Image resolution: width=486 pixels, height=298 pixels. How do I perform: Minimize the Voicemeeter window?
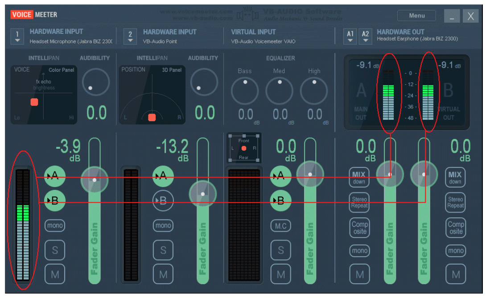point(452,16)
